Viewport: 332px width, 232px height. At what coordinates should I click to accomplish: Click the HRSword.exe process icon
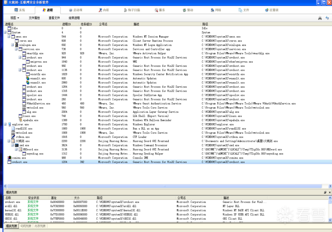point(20,149)
